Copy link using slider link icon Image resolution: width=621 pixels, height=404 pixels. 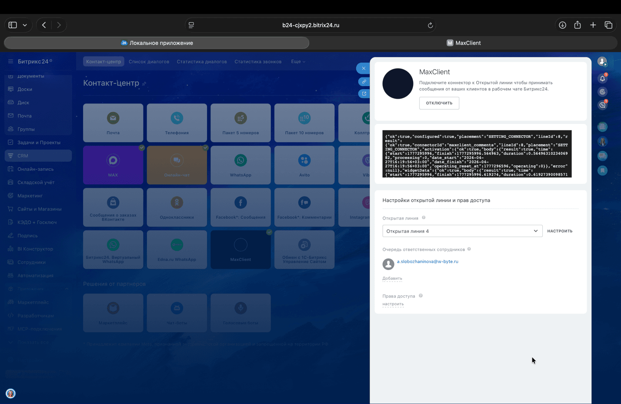364,81
